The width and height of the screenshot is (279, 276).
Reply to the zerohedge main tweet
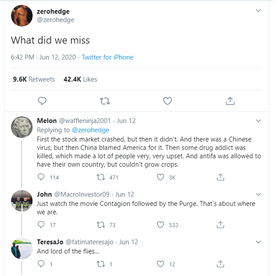coord(42,101)
